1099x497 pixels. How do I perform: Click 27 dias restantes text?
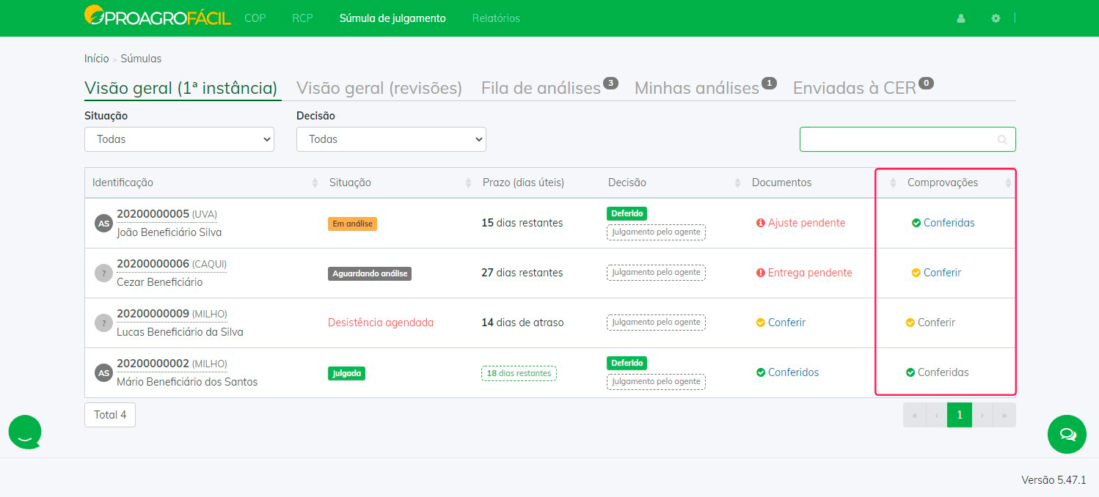[522, 273]
